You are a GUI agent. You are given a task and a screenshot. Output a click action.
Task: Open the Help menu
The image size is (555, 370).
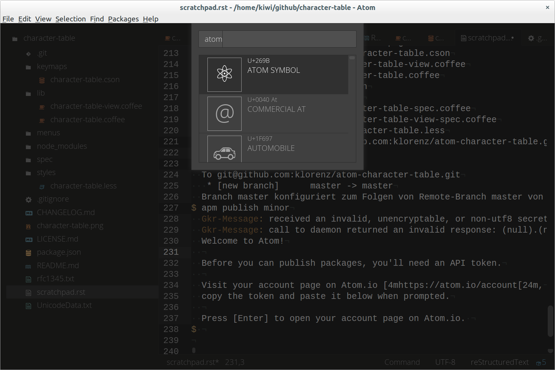click(x=150, y=19)
